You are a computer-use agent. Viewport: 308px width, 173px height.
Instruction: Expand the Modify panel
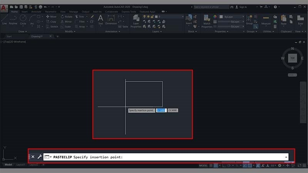(70, 32)
